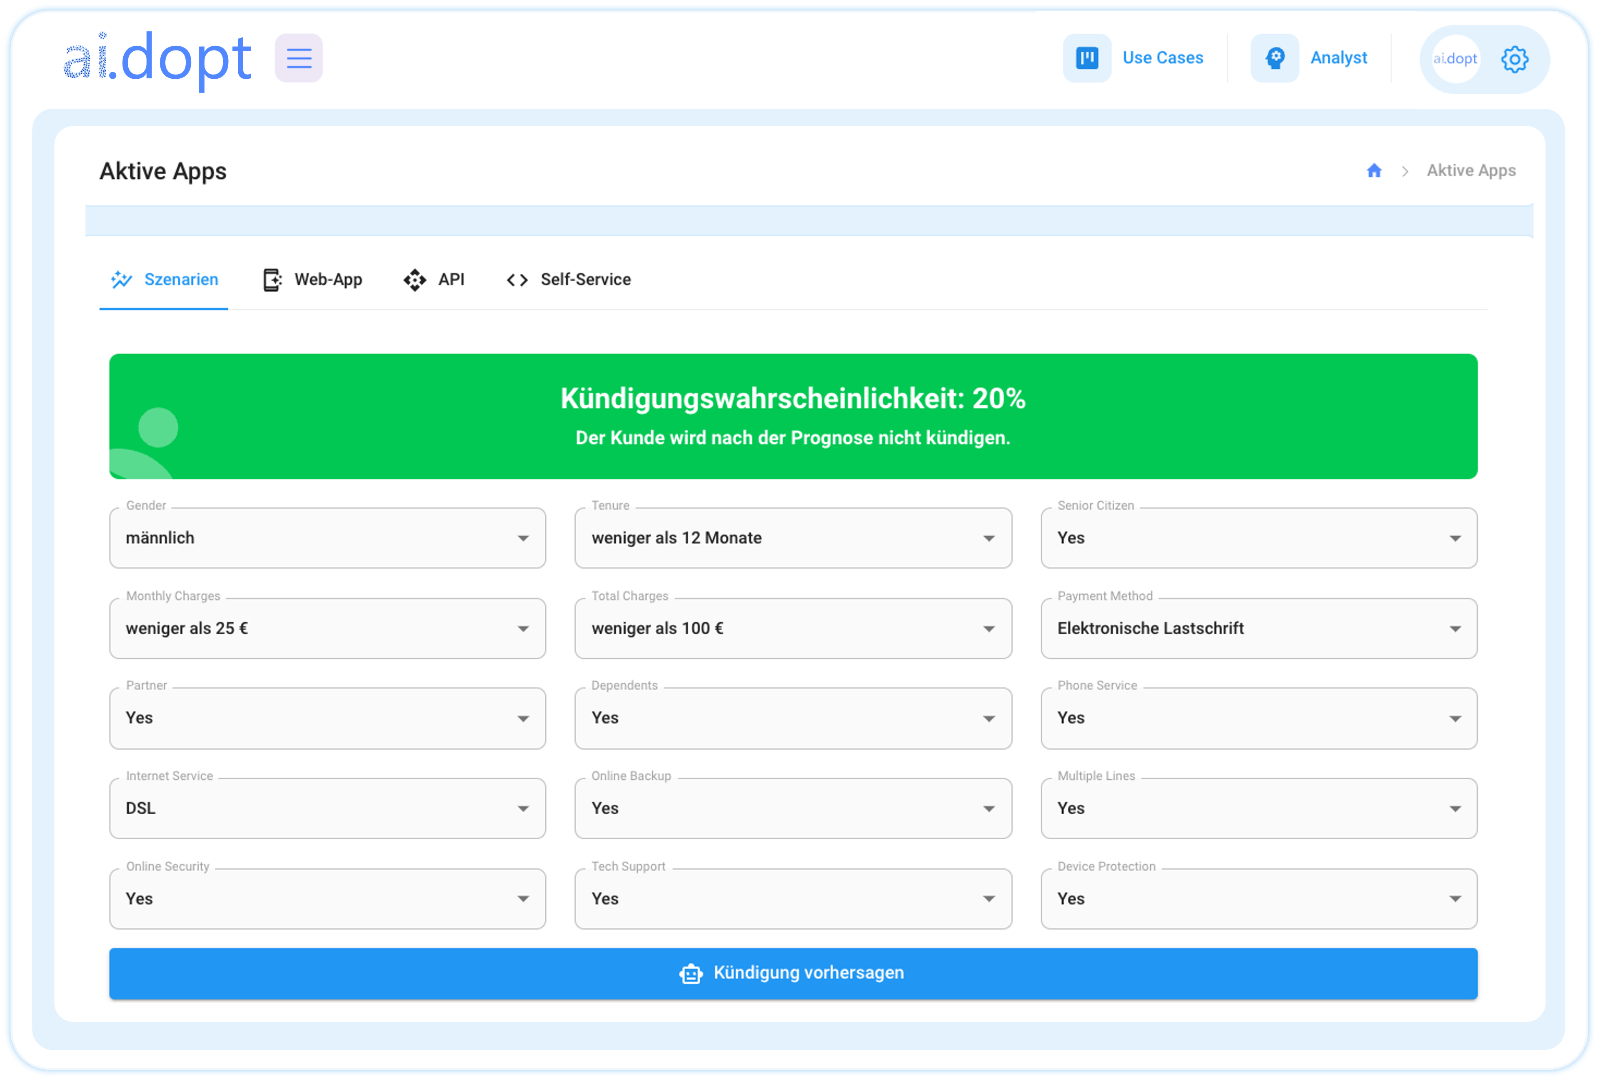Open the Tech Support dropdown

point(793,899)
